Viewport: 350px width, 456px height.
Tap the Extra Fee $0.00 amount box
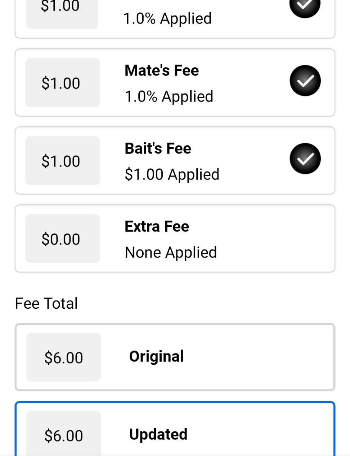(x=62, y=239)
